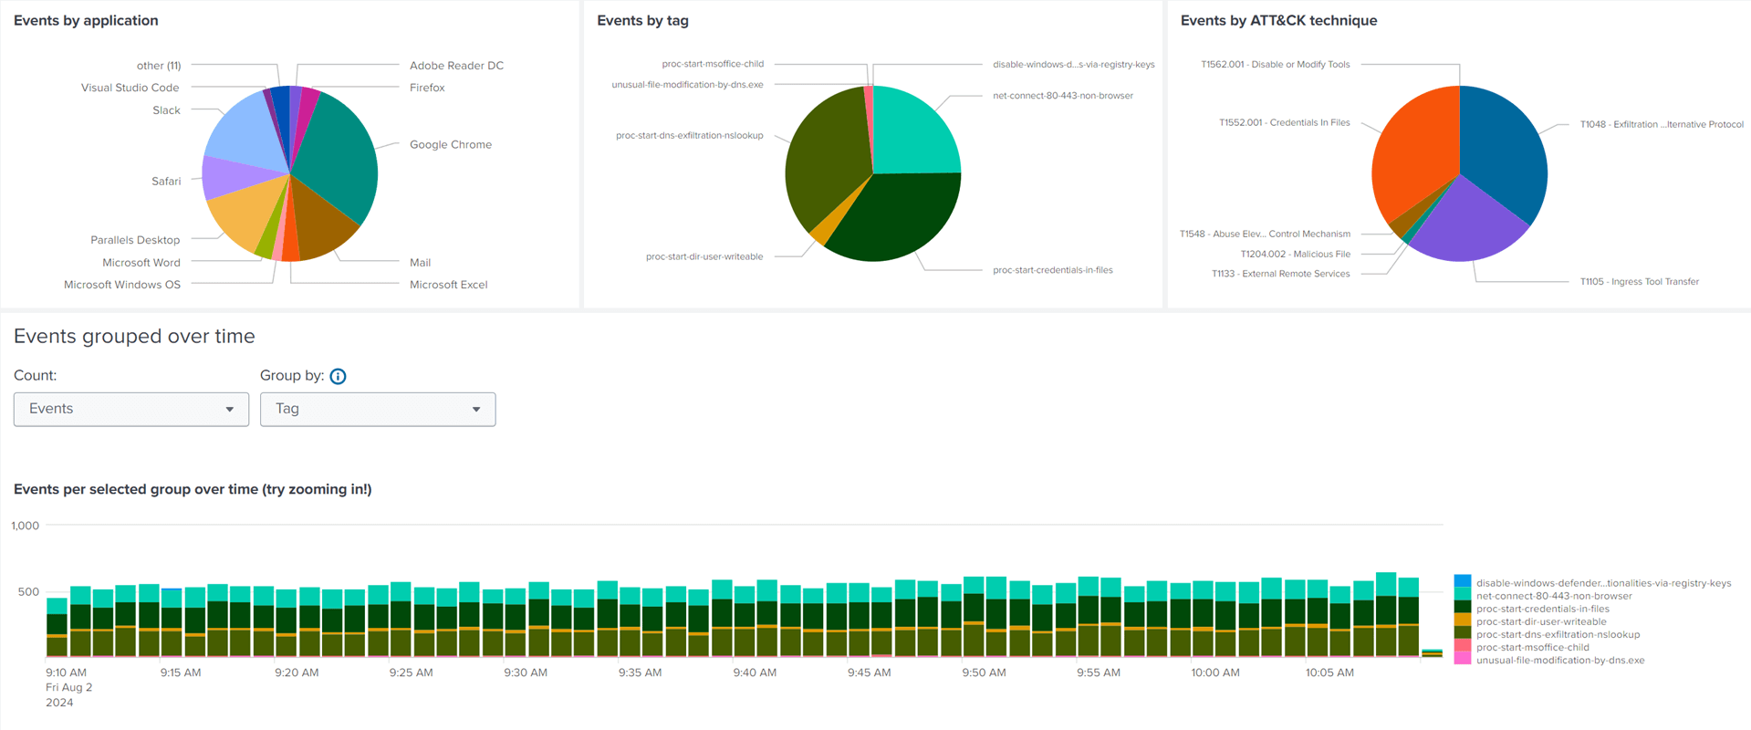Image resolution: width=1751 pixels, height=730 pixels.
Task: Click the info icon beside Group by
Action: click(x=338, y=376)
